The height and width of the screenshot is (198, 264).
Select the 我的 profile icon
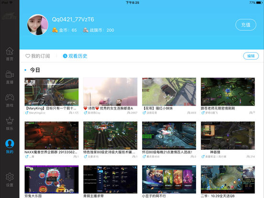pyautogui.click(x=10, y=143)
